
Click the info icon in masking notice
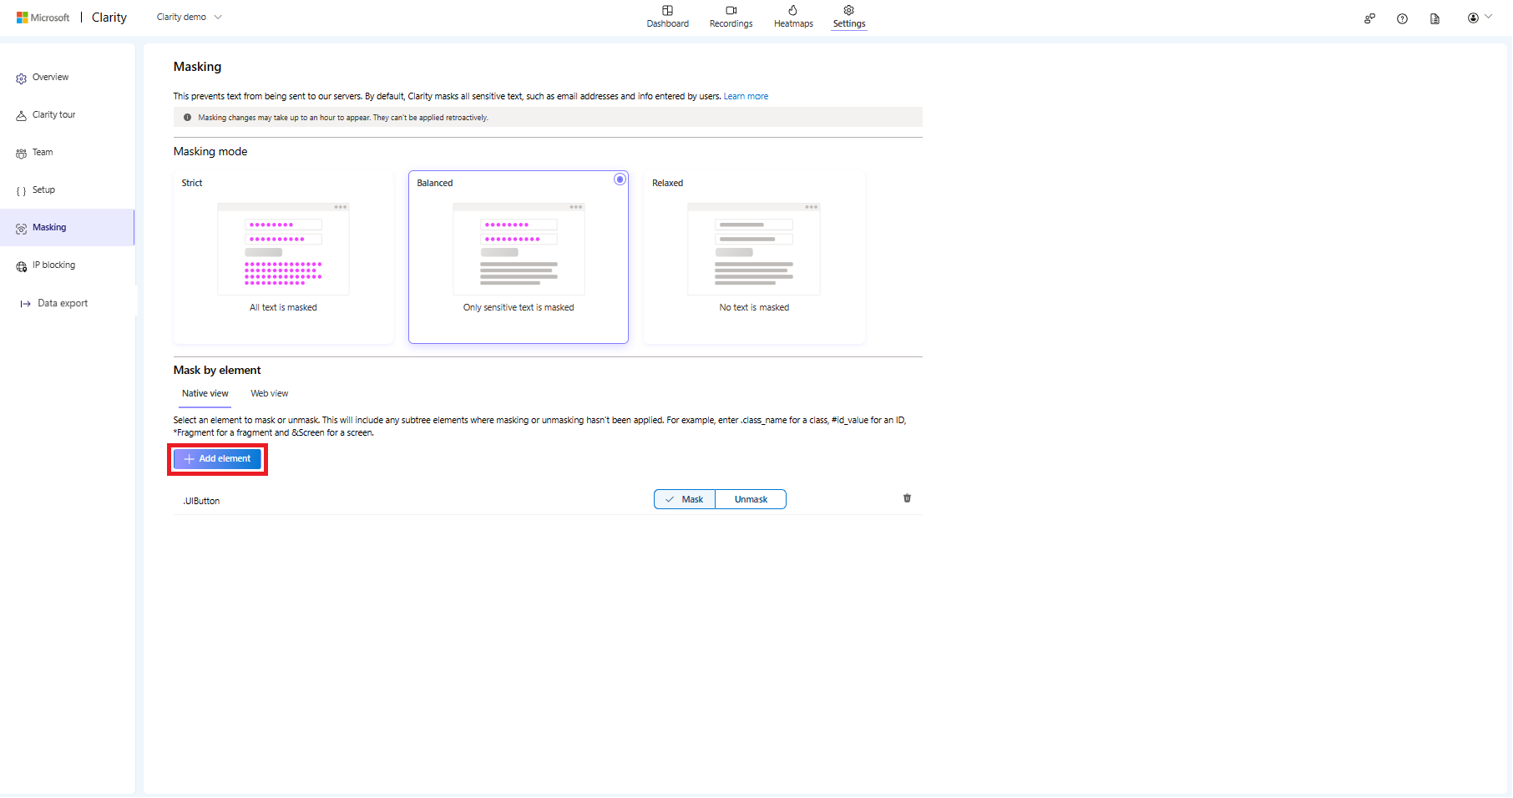[x=187, y=118]
